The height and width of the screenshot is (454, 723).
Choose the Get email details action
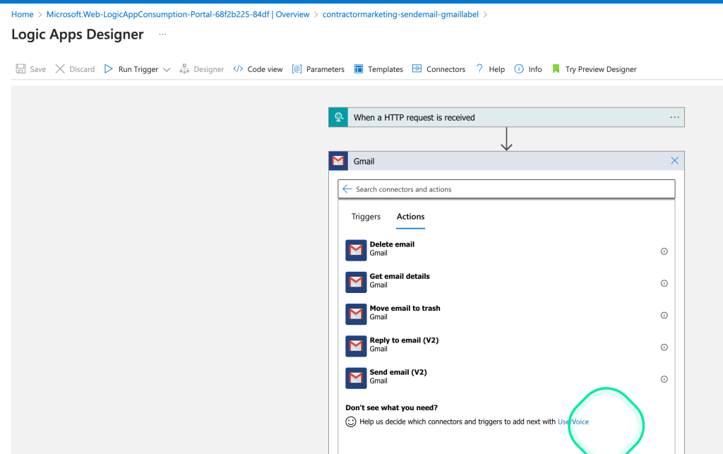(x=506, y=281)
